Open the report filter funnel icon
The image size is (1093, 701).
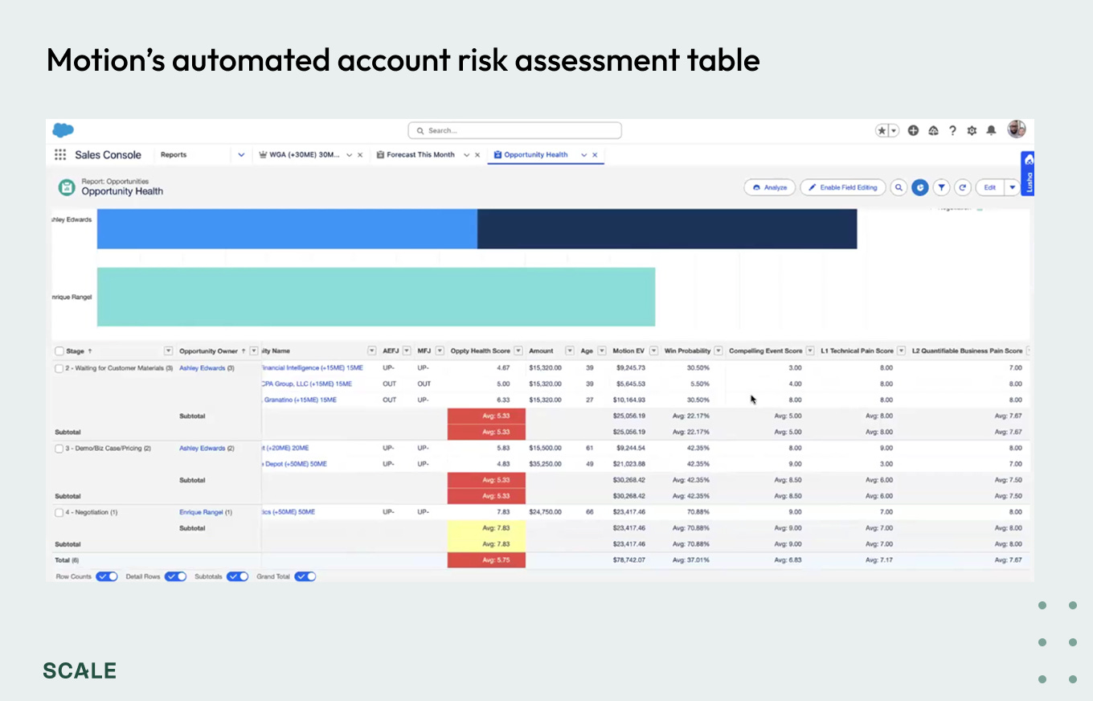[941, 187]
